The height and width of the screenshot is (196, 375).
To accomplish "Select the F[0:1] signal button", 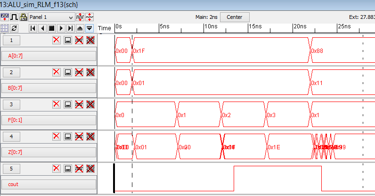I will tap(49, 120).
